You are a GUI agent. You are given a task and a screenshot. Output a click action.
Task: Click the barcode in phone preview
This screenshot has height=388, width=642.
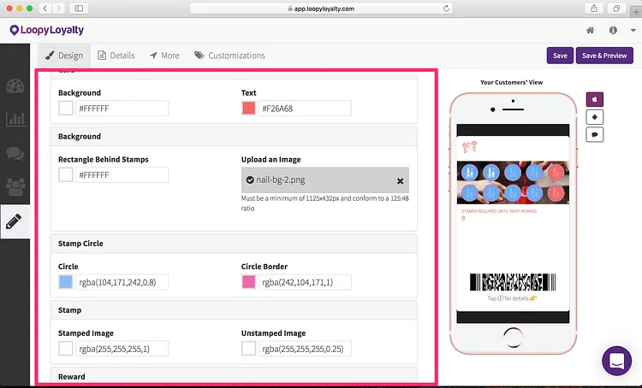[x=513, y=282]
